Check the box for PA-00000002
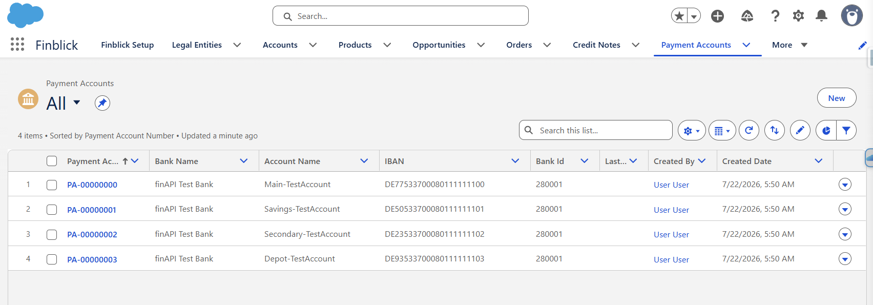The height and width of the screenshot is (305, 873). click(52, 234)
